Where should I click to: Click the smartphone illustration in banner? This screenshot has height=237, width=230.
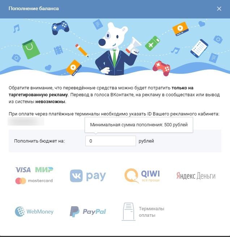click(x=199, y=48)
